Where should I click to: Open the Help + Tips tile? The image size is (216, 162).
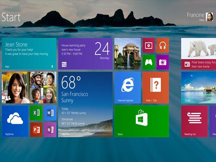pyautogui.click(x=156, y=87)
